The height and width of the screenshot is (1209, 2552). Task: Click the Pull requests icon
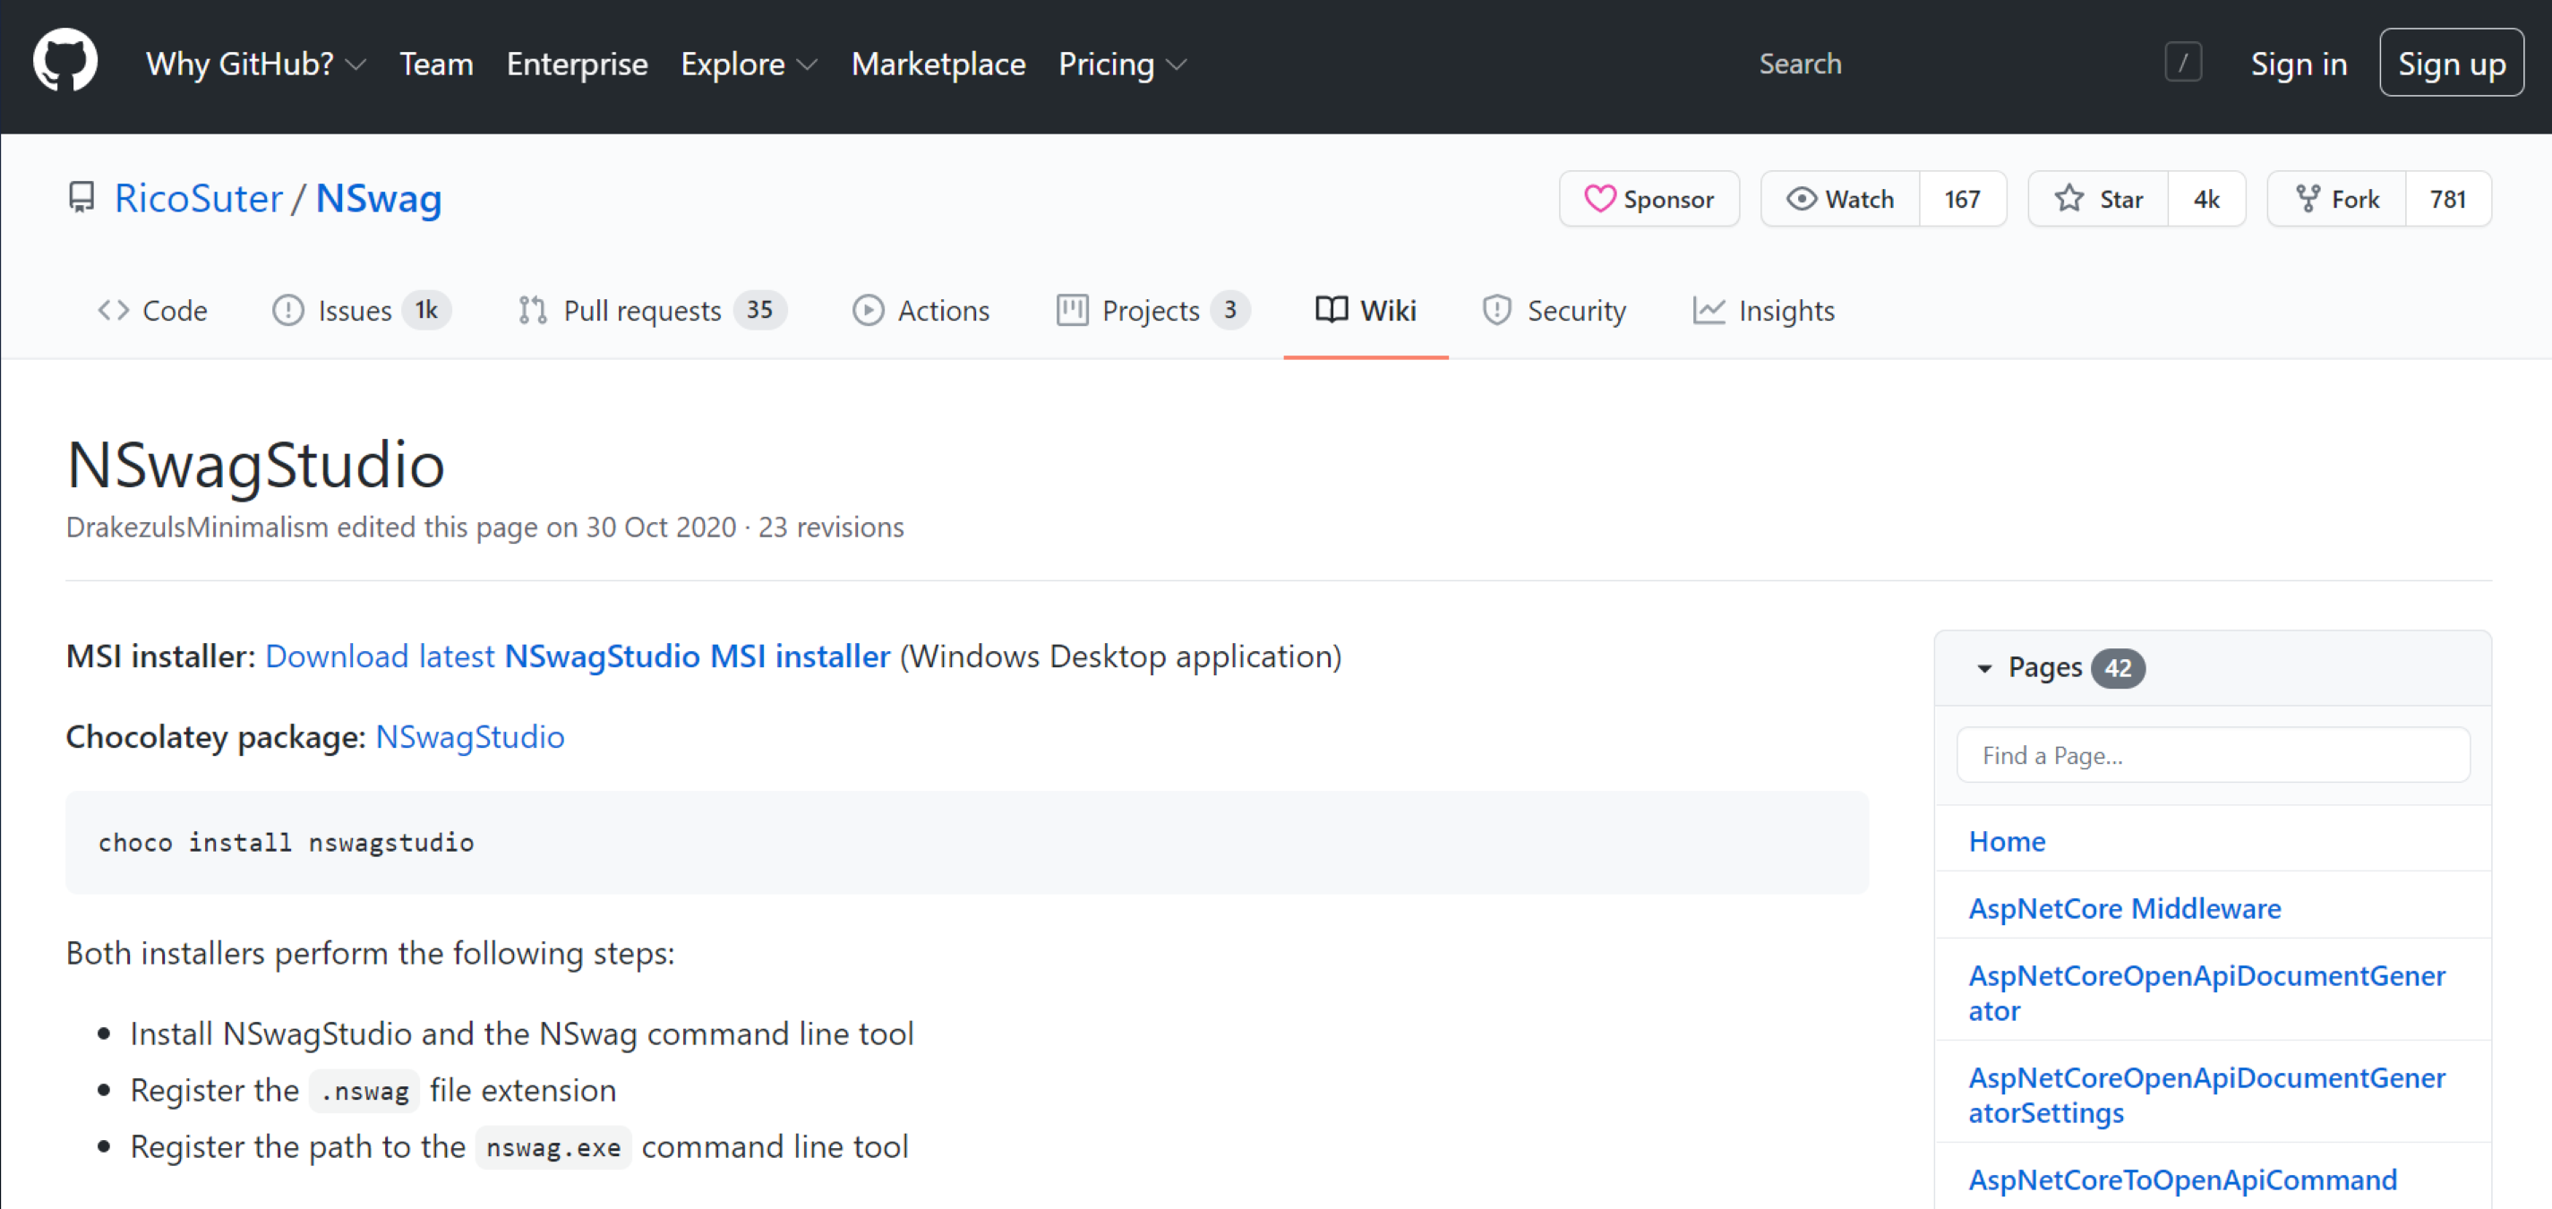click(x=532, y=310)
